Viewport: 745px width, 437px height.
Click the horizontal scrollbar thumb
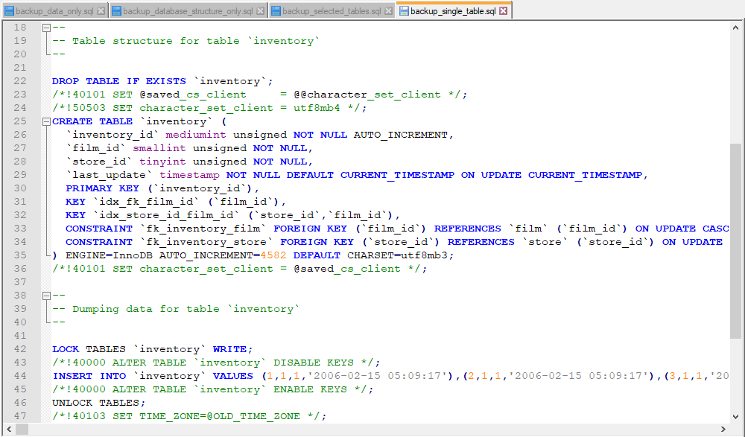22,429
